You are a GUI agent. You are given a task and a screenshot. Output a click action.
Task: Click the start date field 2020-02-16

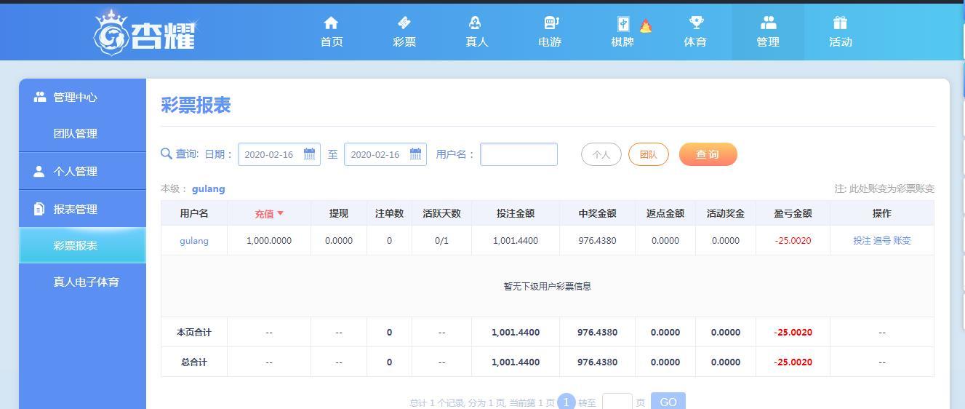[279, 154]
